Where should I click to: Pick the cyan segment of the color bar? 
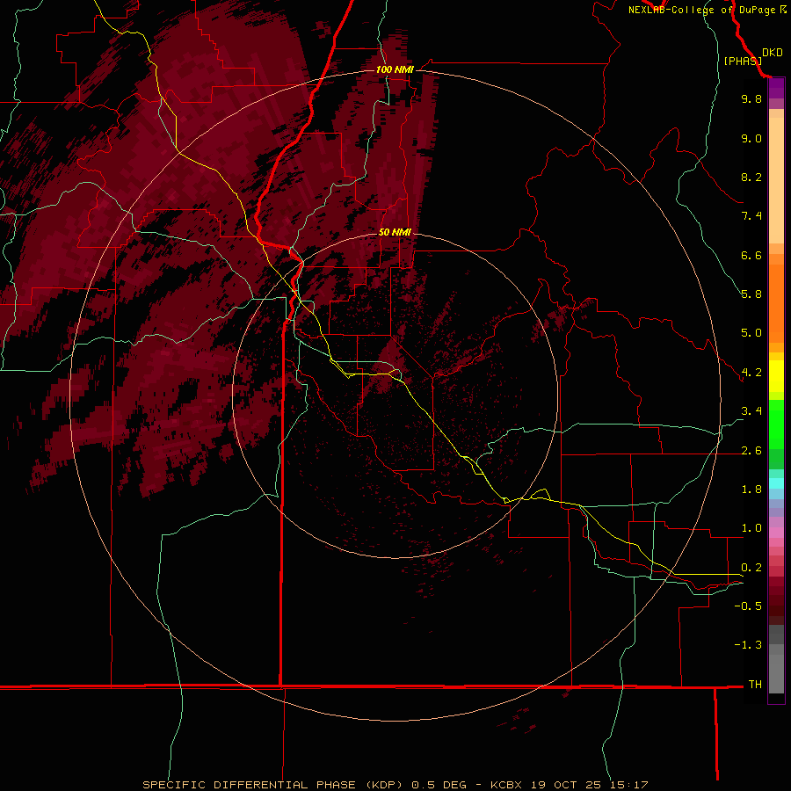click(x=776, y=483)
